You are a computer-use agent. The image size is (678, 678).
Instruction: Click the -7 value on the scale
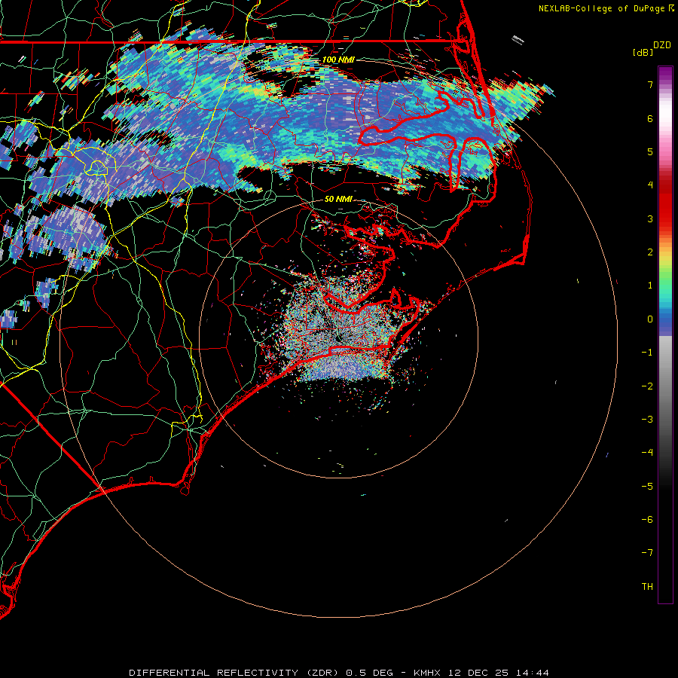pyautogui.click(x=647, y=553)
